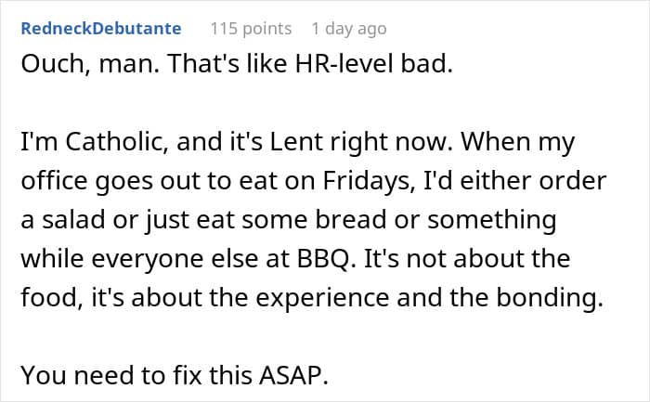Click the word 'salad' in the comment
650x402 pixels.
(x=73, y=220)
